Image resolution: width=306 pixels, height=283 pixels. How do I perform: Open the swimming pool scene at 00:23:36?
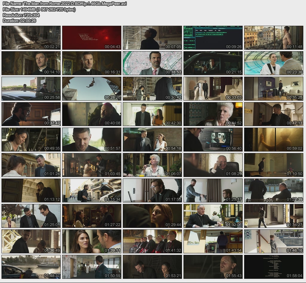point(274,63)
